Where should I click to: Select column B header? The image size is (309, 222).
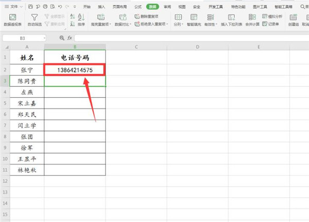75,47
